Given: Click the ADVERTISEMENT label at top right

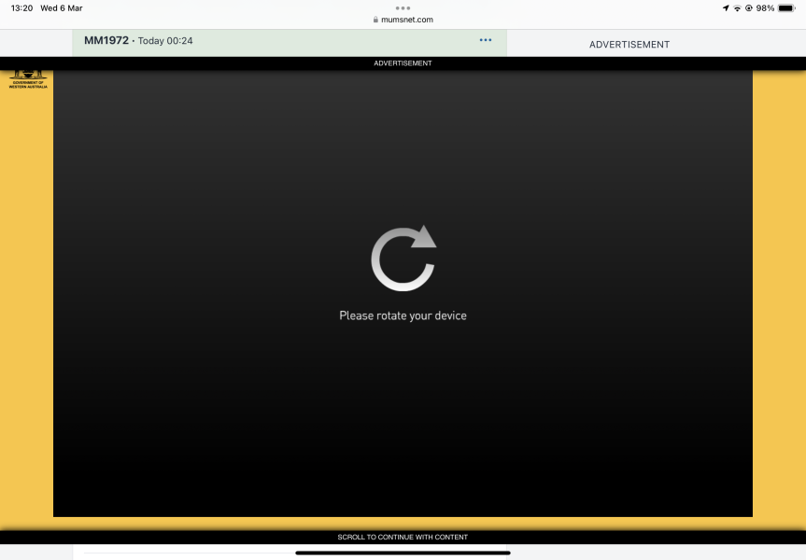Looking at the screenshot, I should (629, 44).
